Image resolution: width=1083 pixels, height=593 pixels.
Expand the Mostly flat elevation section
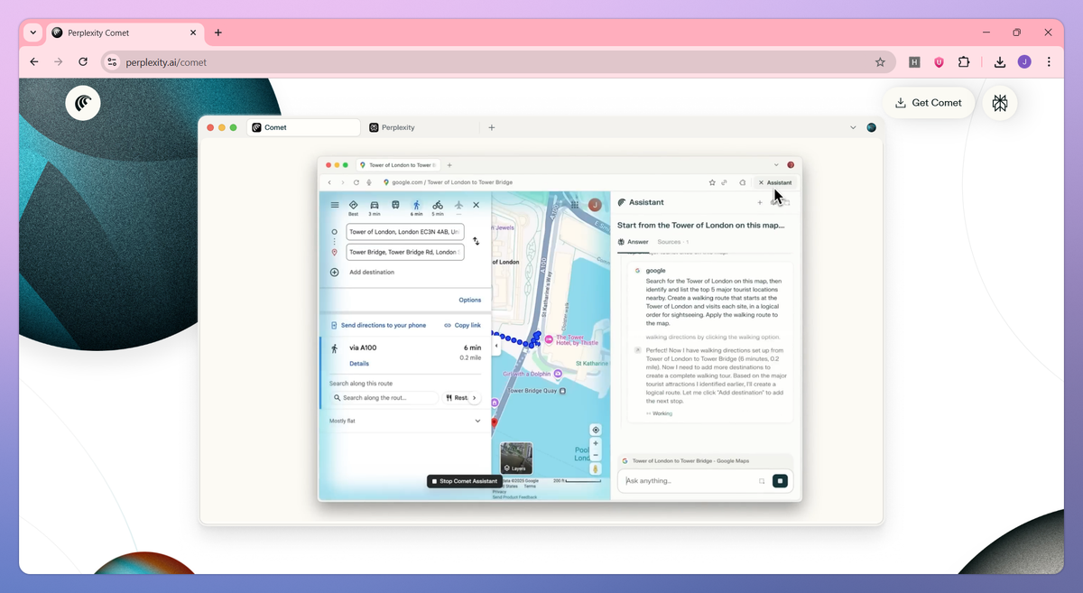click(405, 421)
